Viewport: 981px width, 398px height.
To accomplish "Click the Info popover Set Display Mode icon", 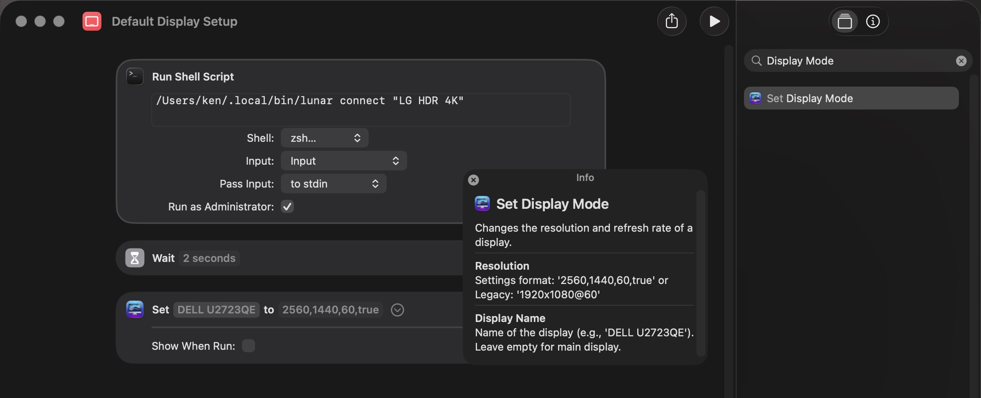I will (x=482, y=203).
